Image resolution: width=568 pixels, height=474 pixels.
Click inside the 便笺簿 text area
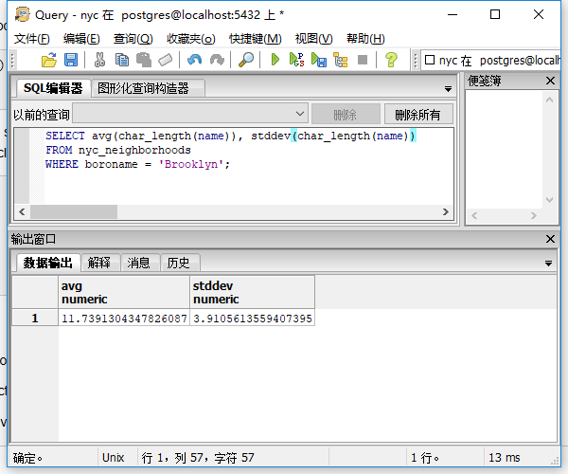click(505, 150)
